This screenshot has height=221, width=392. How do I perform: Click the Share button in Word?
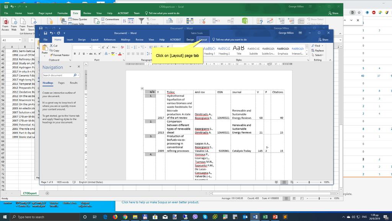click(323, 39)
